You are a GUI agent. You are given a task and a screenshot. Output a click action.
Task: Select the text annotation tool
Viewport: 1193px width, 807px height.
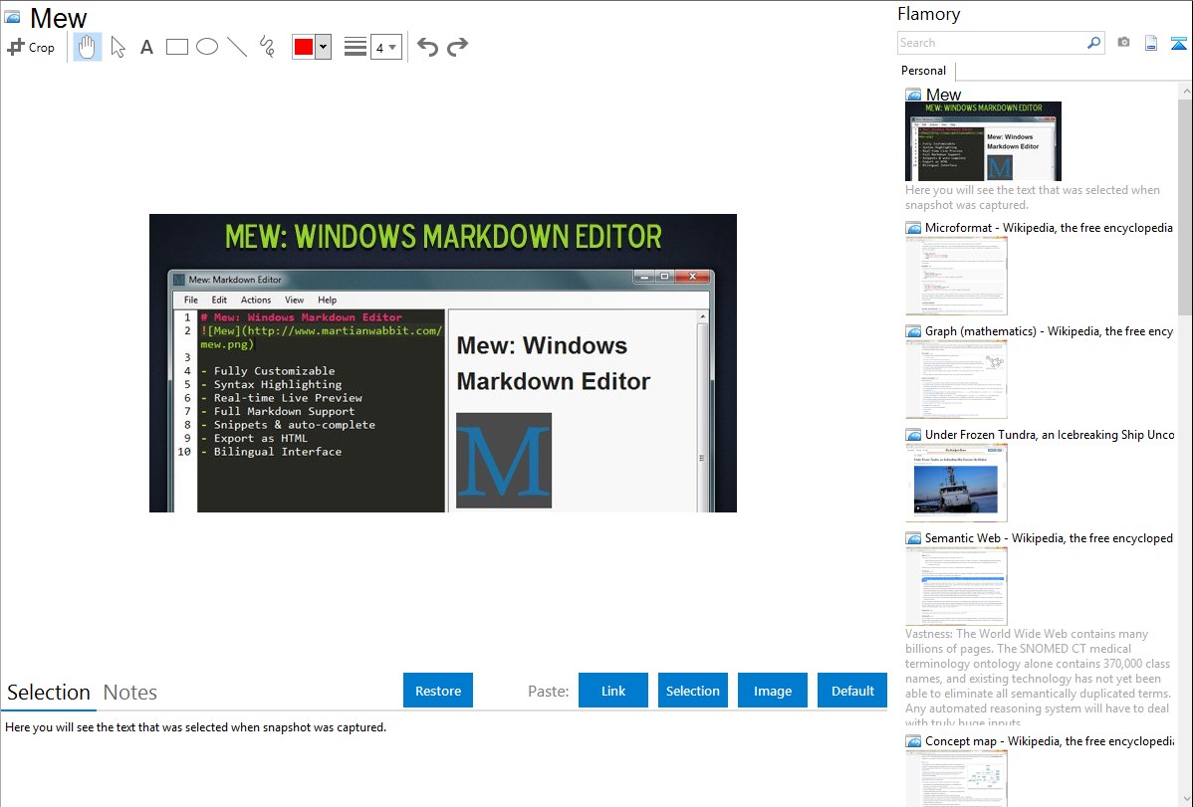point(146,47)
